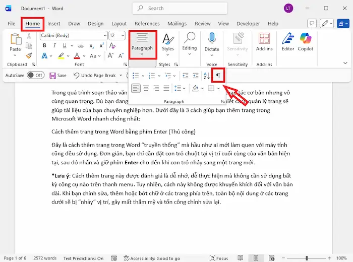Center-align the paragraph text
The width and height of the screenshot is (353, 262).
146,88
